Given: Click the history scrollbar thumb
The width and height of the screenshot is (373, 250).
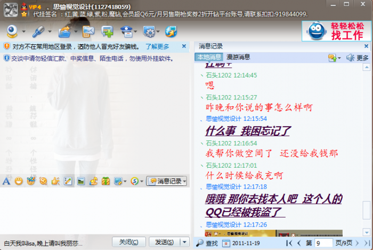Looking at the screenshot, I should [367, 210].
